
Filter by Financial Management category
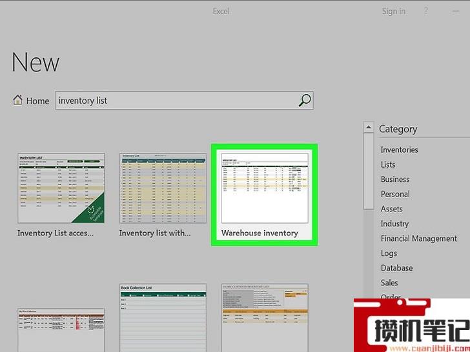pos(419,239)
